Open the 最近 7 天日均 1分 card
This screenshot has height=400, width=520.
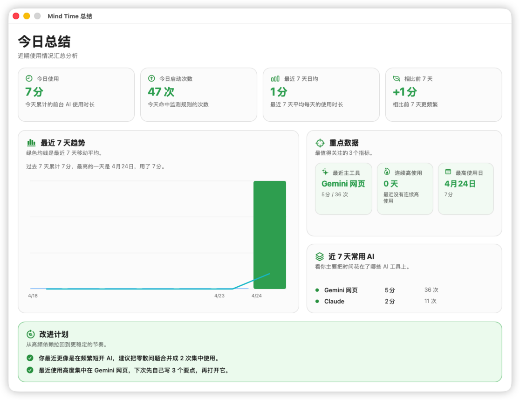click(321, 95)
